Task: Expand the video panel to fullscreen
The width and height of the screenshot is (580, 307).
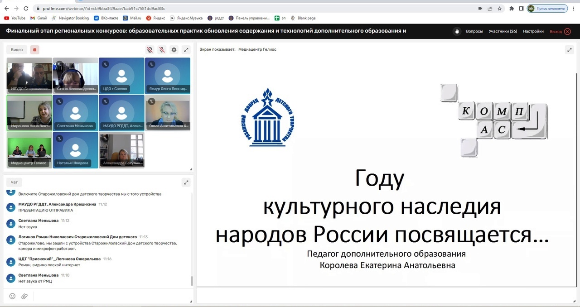Action: (x=186, y=50)
